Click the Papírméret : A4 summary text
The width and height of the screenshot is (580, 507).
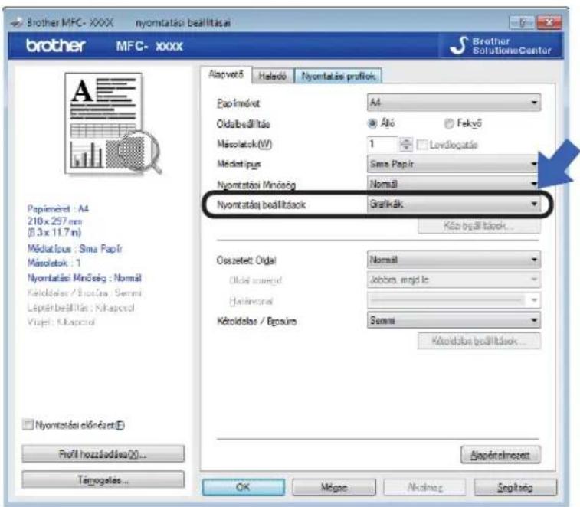[57, 208]
